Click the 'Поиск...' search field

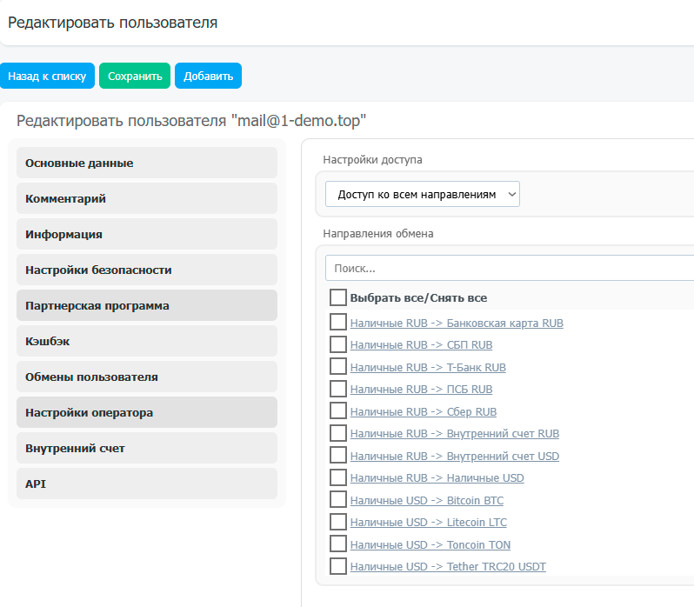click(x=509, y=268)
